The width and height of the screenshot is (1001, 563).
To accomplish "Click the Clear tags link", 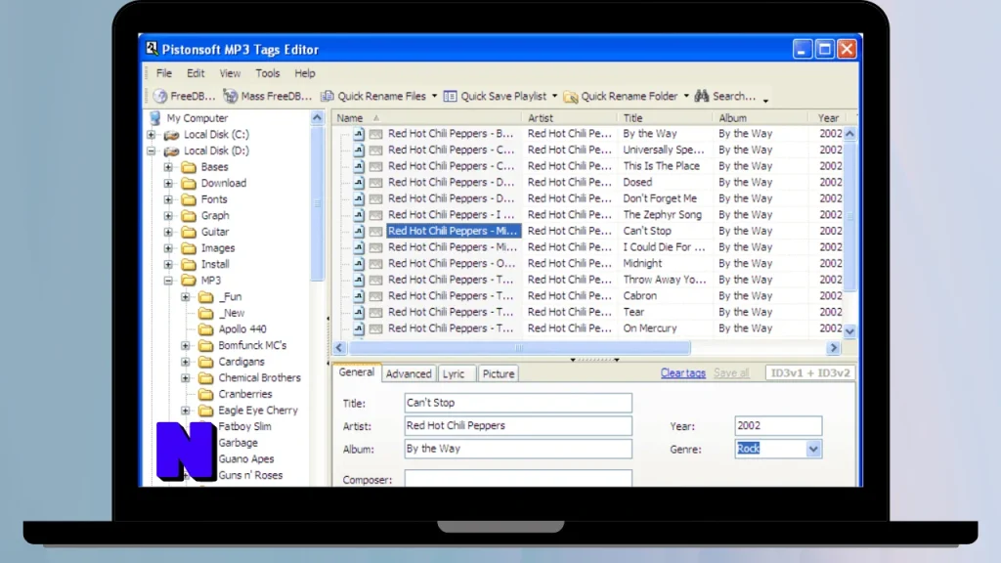I will tap(683, 373).
